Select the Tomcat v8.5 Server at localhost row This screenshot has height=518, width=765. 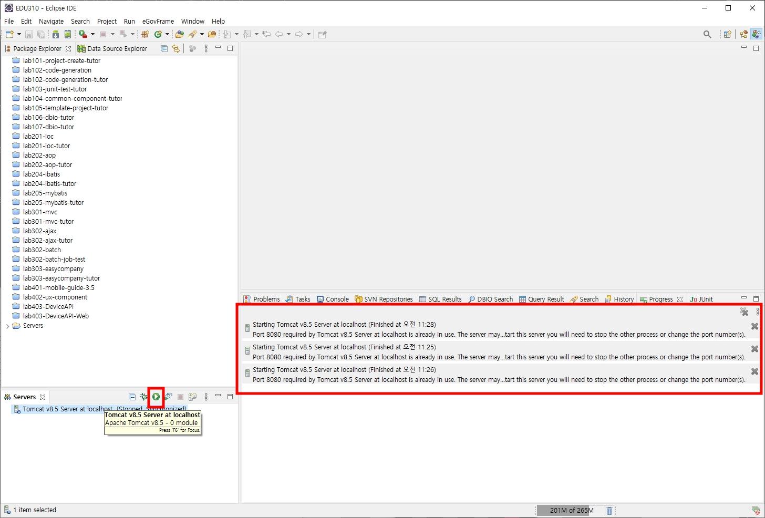coord(99,409)
